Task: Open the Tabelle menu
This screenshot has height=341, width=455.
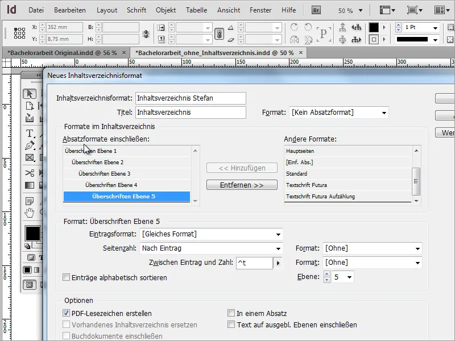Action: [x=196, y=10]
